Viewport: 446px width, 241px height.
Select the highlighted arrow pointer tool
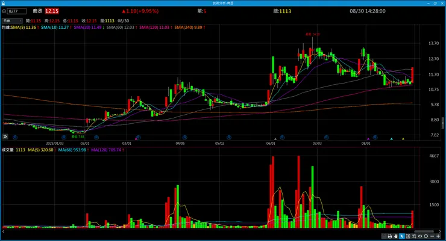point(401,236)
